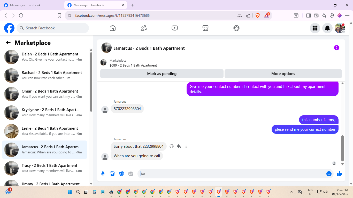Click the Facebook logo
This screenshot has width=353, height=198.
9,28
